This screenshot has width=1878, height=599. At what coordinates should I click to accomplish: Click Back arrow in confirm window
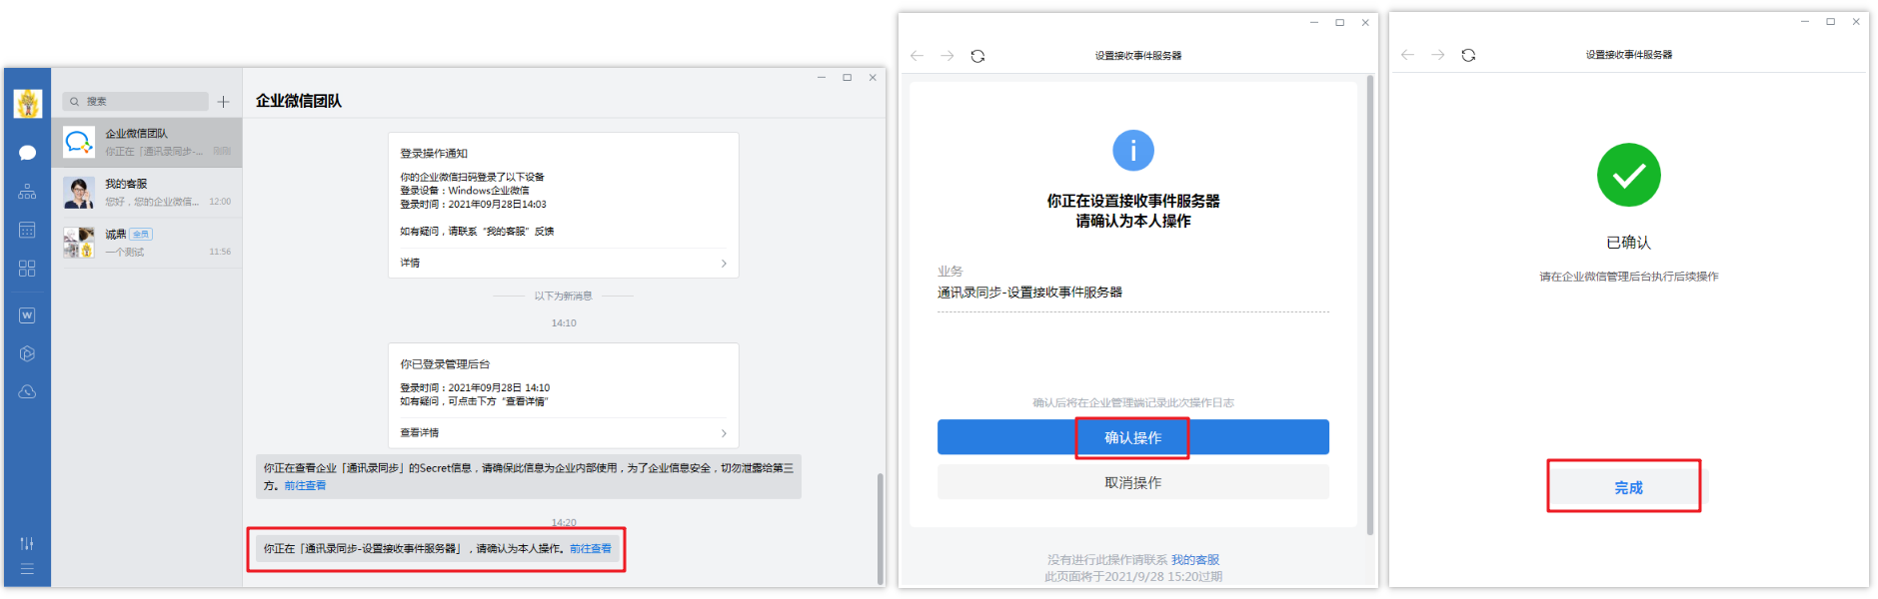[x=917, y=56]
